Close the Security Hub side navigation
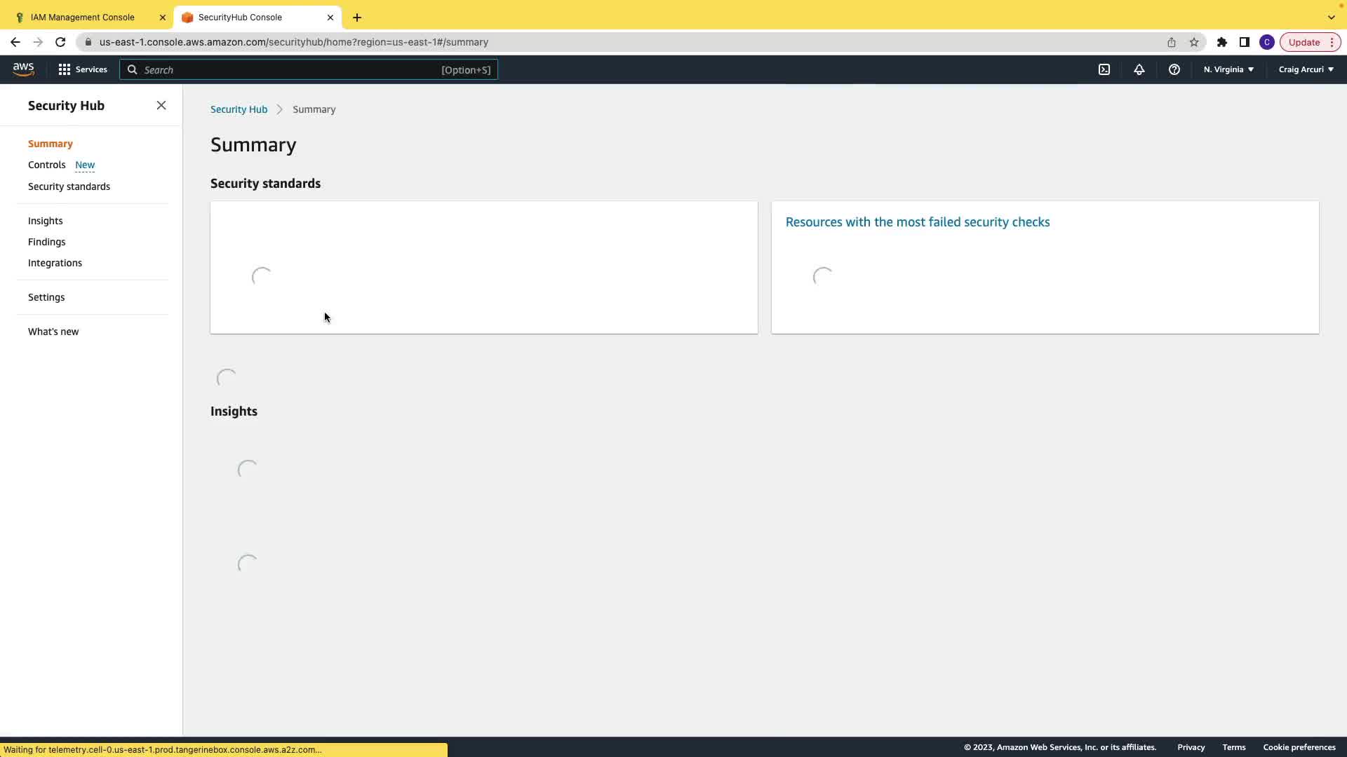 click(161, 105)
